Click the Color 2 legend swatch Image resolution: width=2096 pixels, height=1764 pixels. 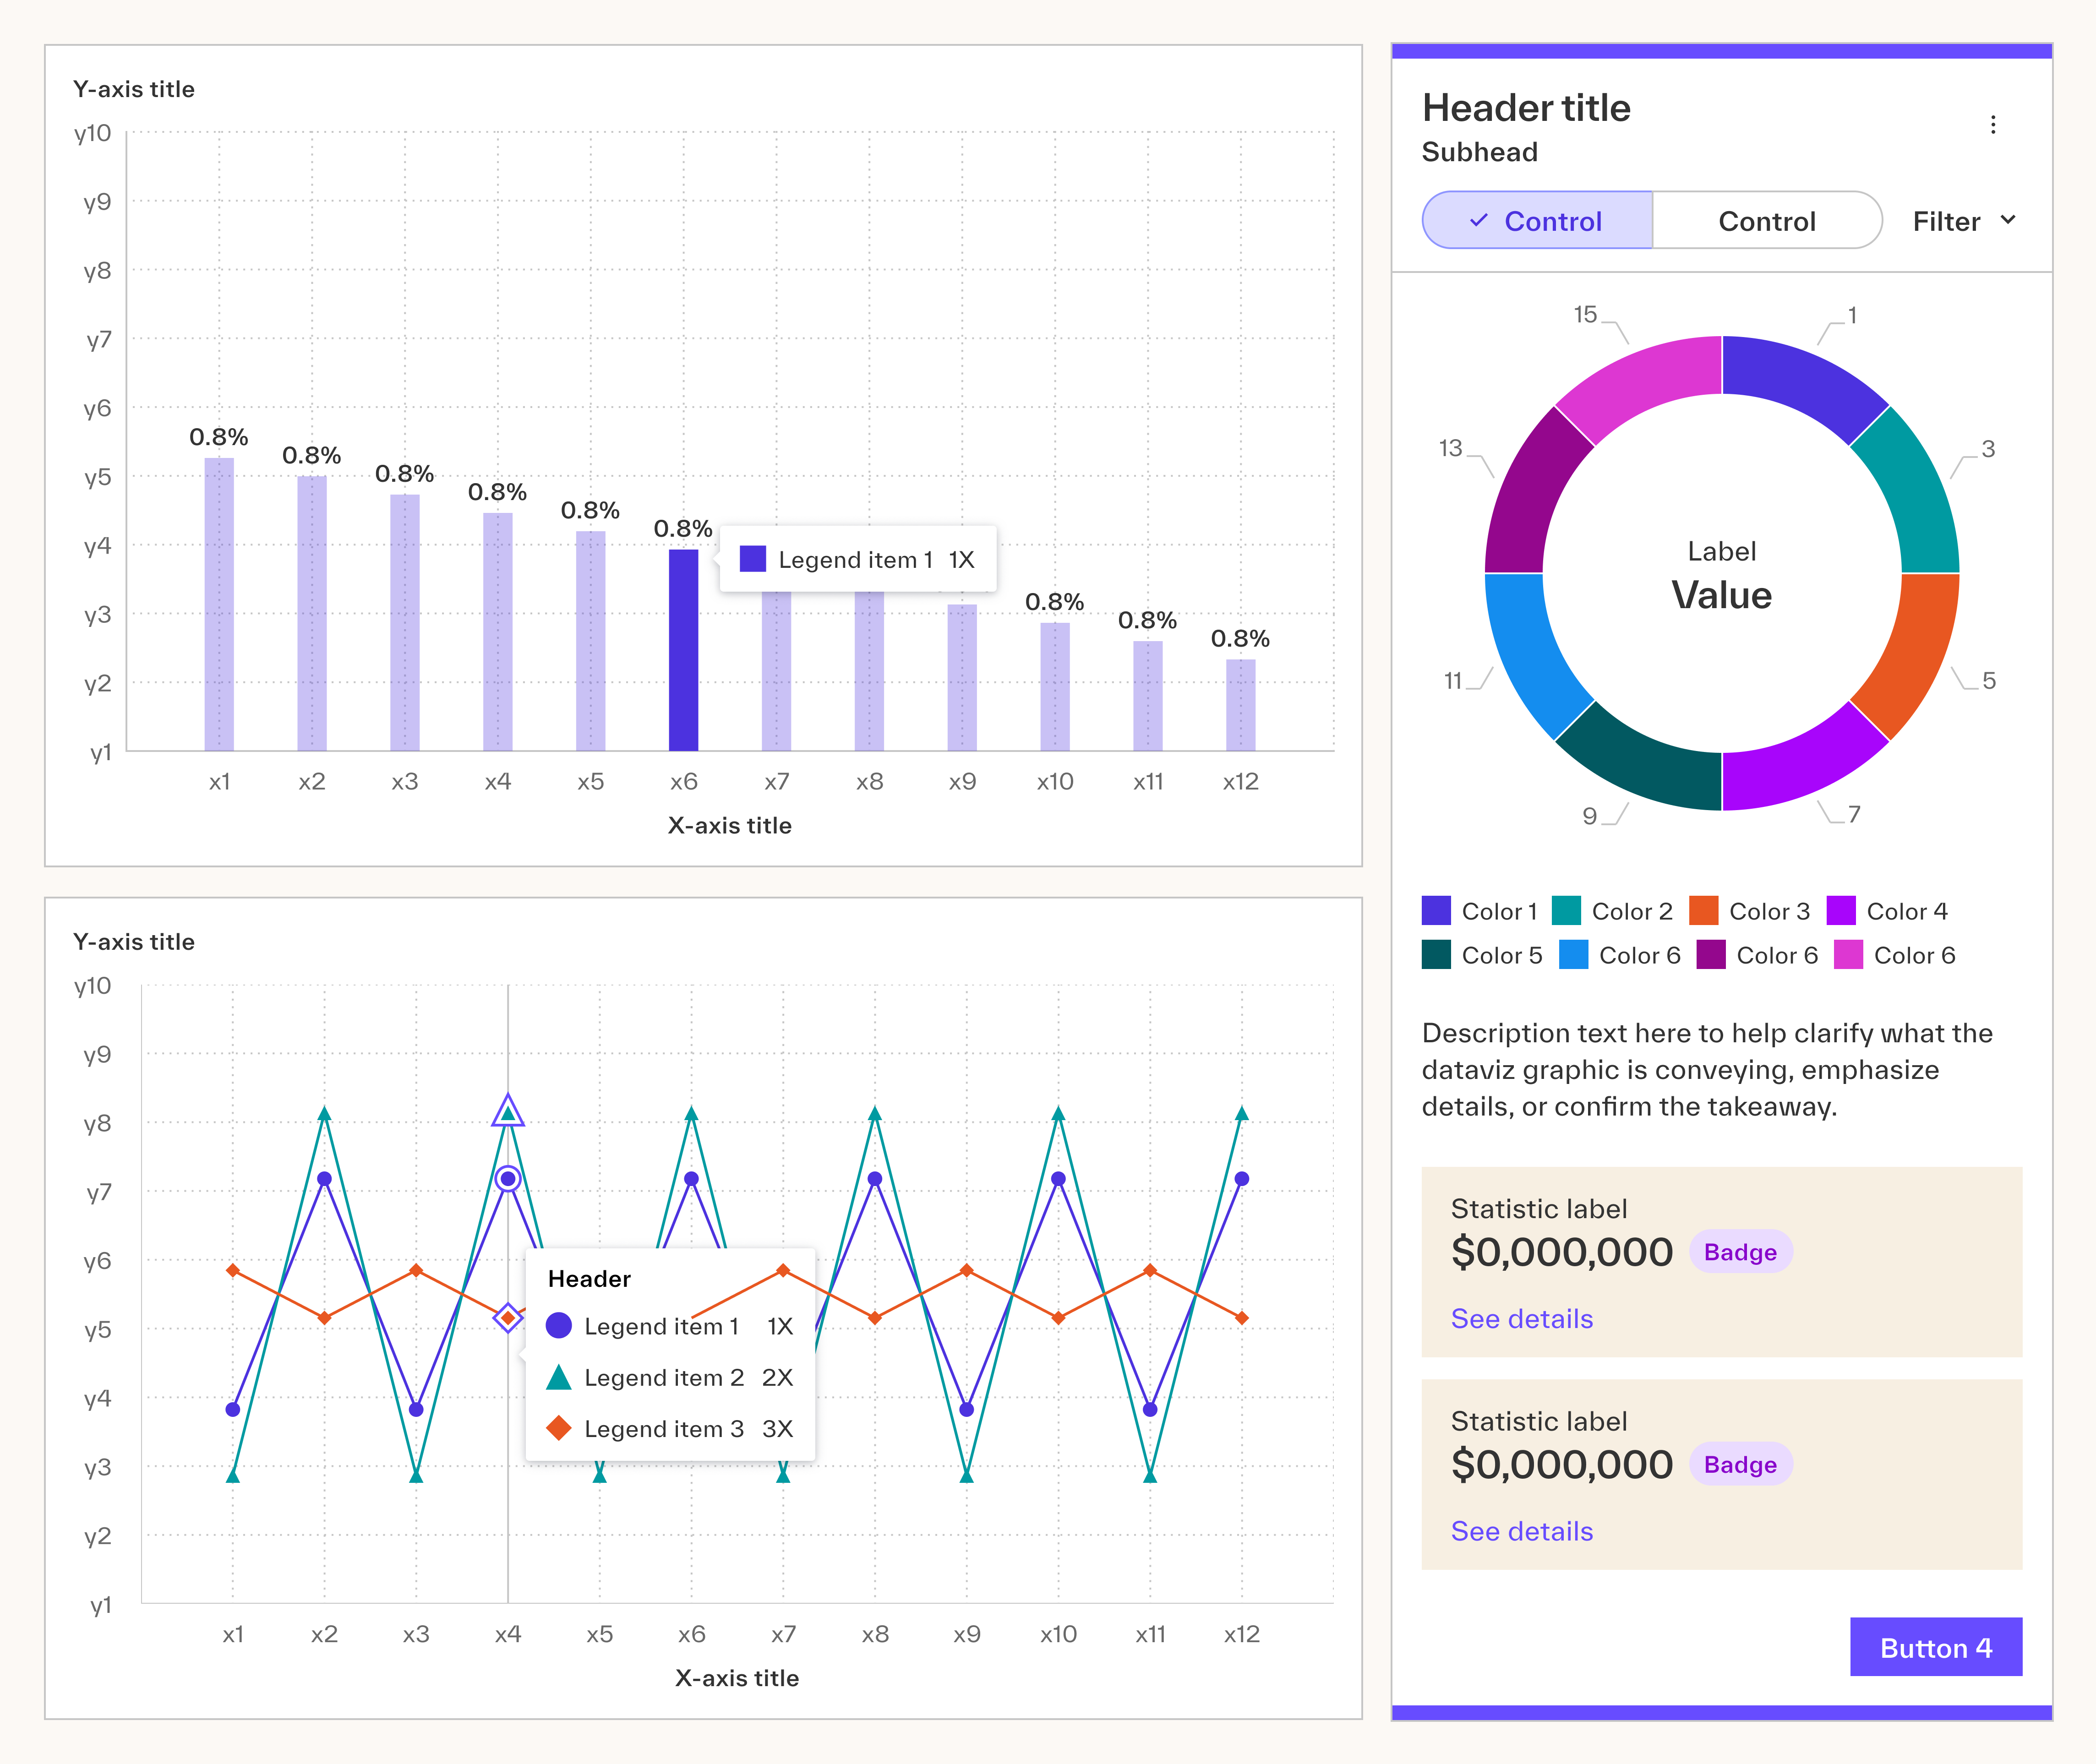point(1566,911)
